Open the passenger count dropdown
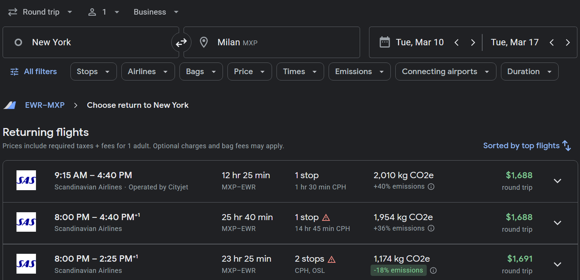The height and width of the screenshot is (280, 580). [x=104, y=12]
